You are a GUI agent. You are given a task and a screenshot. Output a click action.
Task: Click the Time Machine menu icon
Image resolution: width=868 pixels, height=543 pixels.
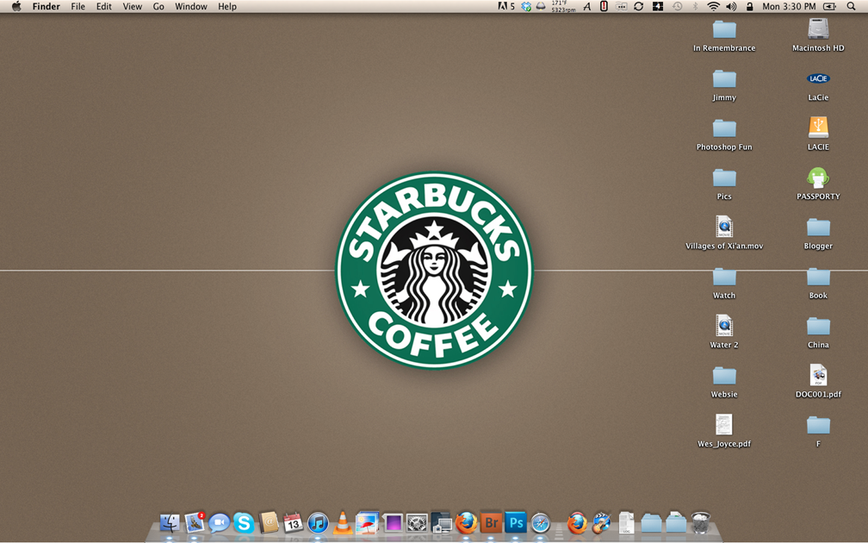coord(677,7)
